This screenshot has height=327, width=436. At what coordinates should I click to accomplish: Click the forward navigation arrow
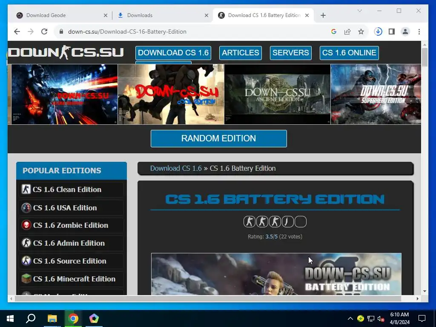[31, 32]
